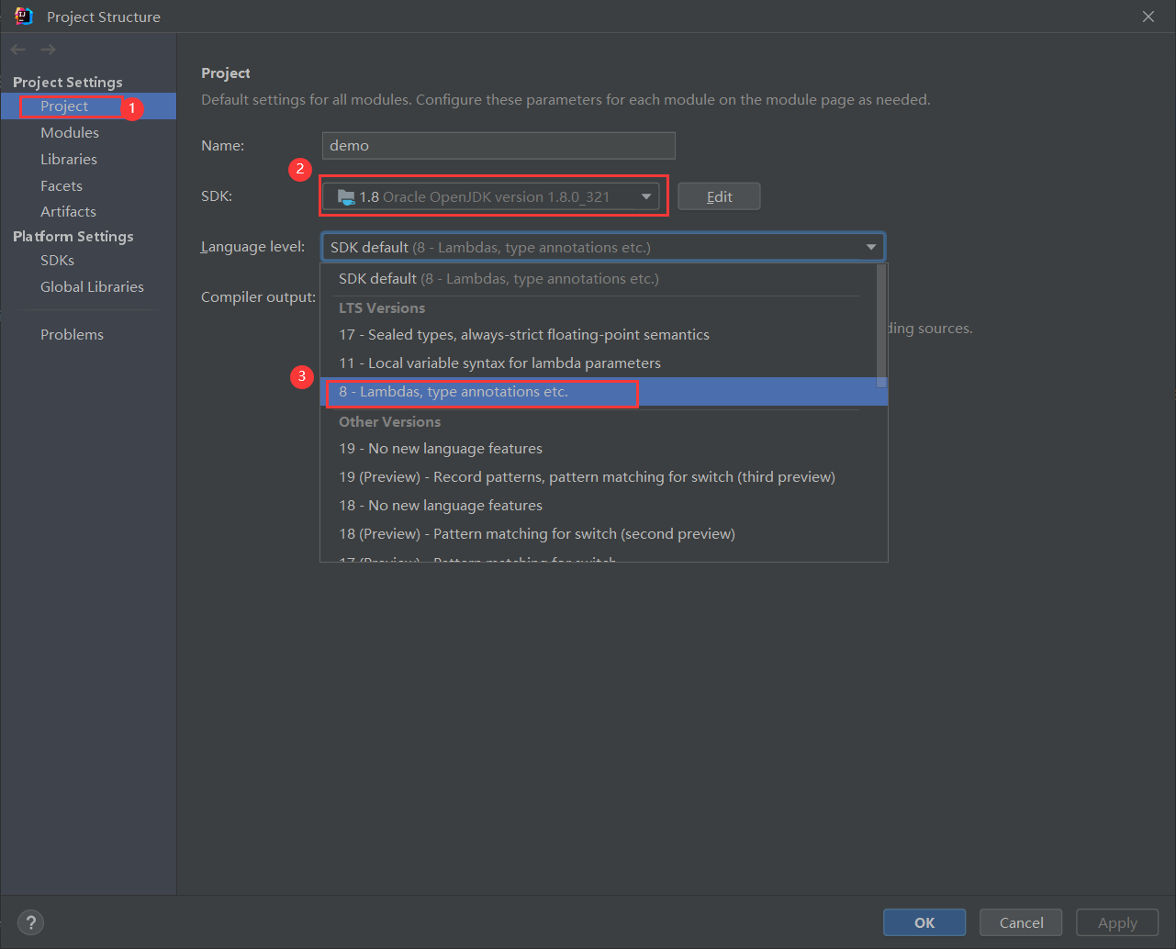Click the language level list scrollbar thumb
This screenshot has width=1176, height=949.
tap(882, 326)
